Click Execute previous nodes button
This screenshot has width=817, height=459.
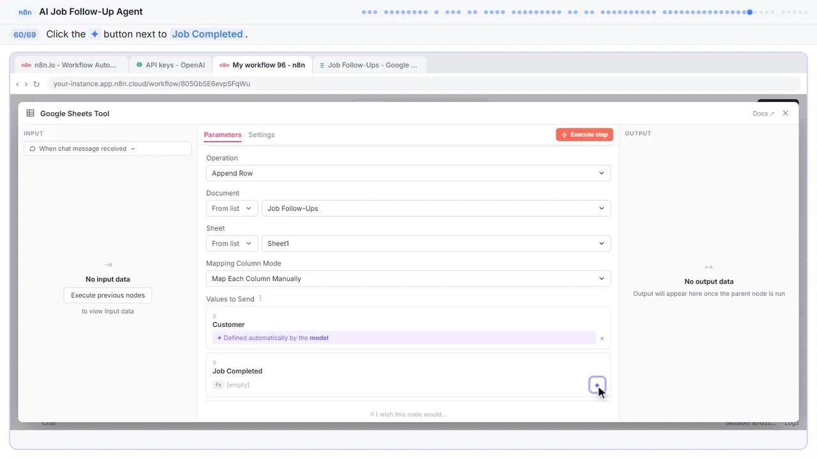click(x=108, y=295)
